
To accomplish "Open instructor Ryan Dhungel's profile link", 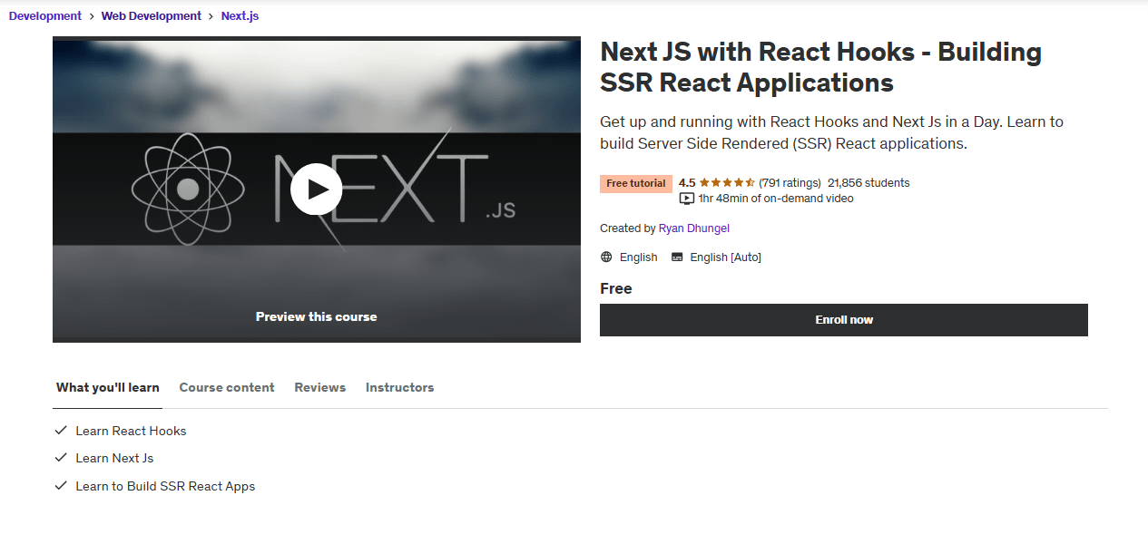I will [693, 228].
